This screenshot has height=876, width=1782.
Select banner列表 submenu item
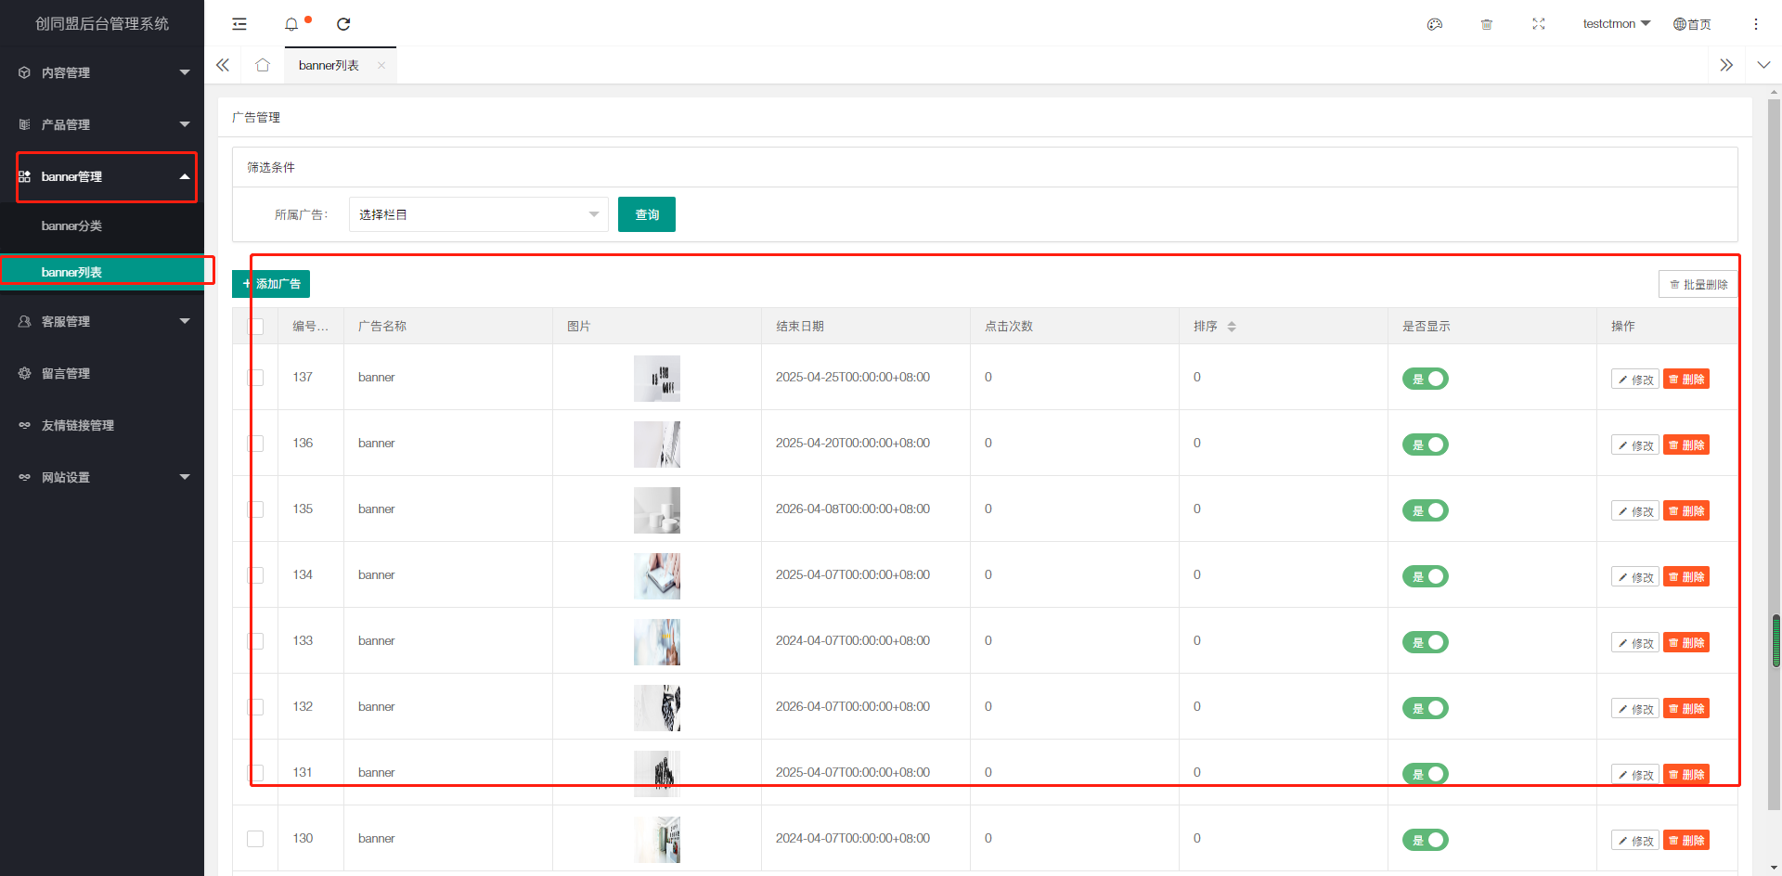pyautogui.click(x=102, y=272)
